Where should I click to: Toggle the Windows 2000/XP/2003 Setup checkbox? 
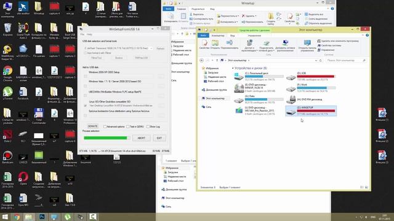pyautogui.click(x=86, y=76)
